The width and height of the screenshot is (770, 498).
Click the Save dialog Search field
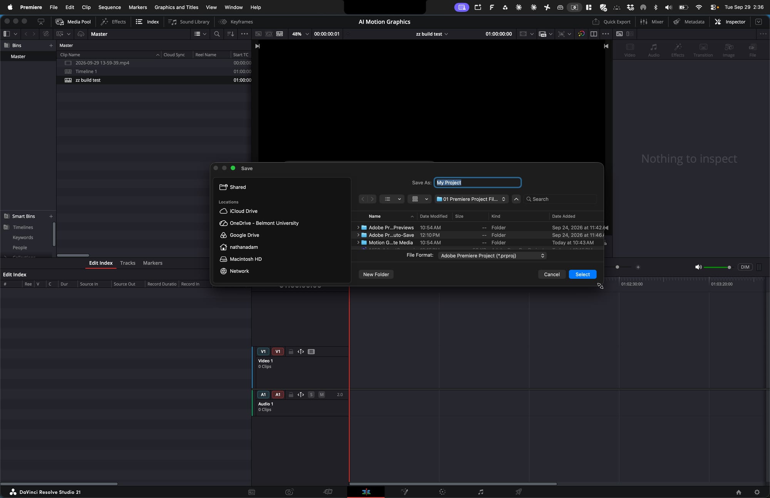point(560,199)
